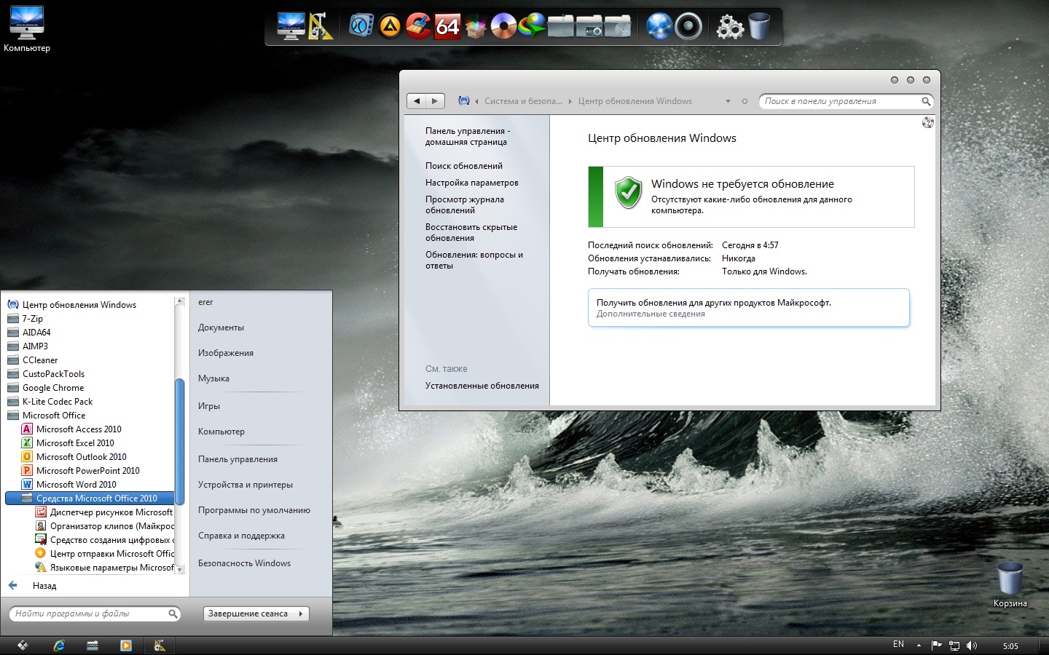Select the Компьютер desktop icon

(27, 29)
